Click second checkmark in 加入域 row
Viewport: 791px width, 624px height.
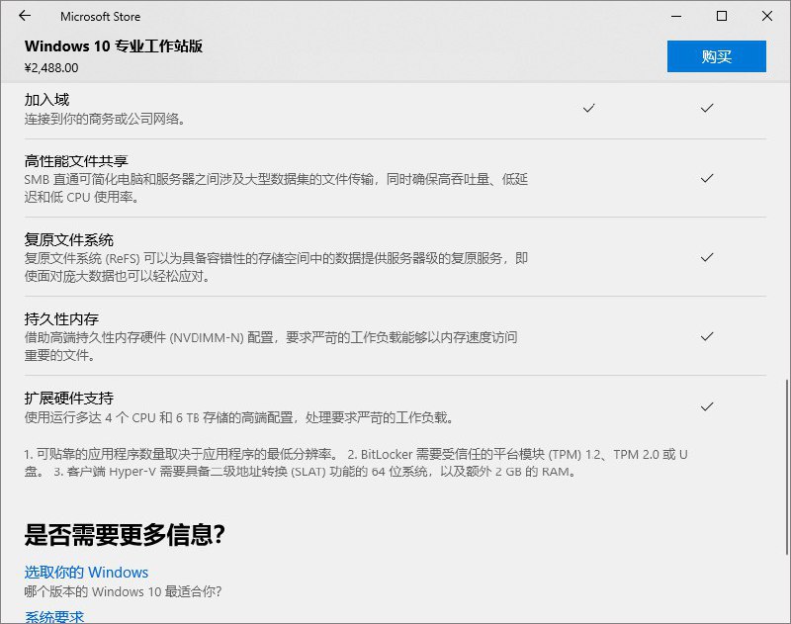click(x=707, y=108)
